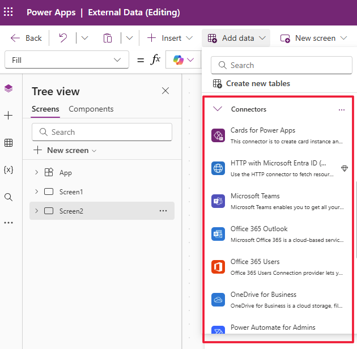Open the app launcher waffle icon
Screen dimensions: 357x349
[x=8, y=12]
